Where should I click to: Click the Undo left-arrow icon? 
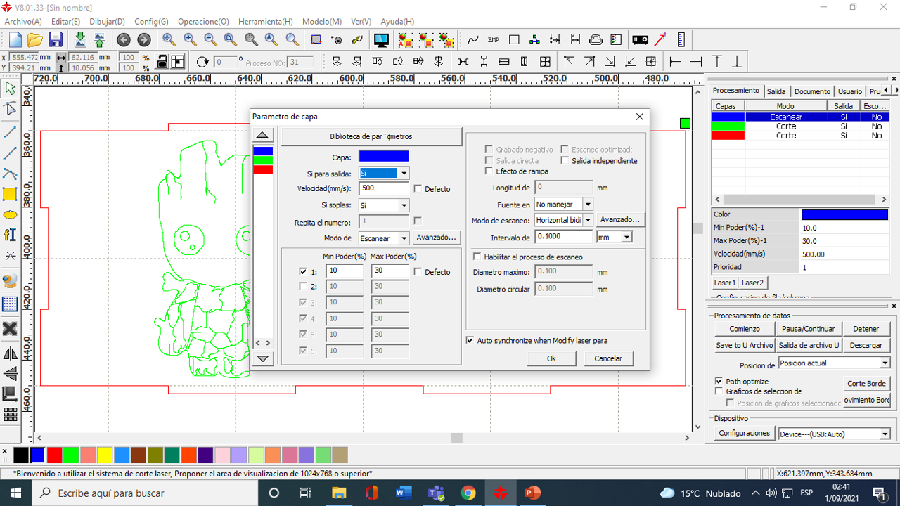124,40
